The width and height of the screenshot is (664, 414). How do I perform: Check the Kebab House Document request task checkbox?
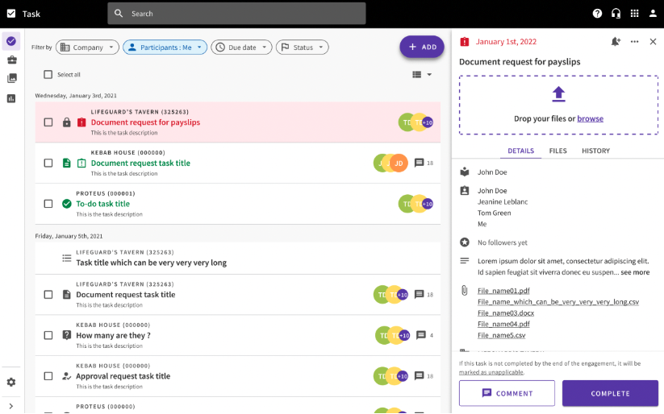[x=48, y=164]
